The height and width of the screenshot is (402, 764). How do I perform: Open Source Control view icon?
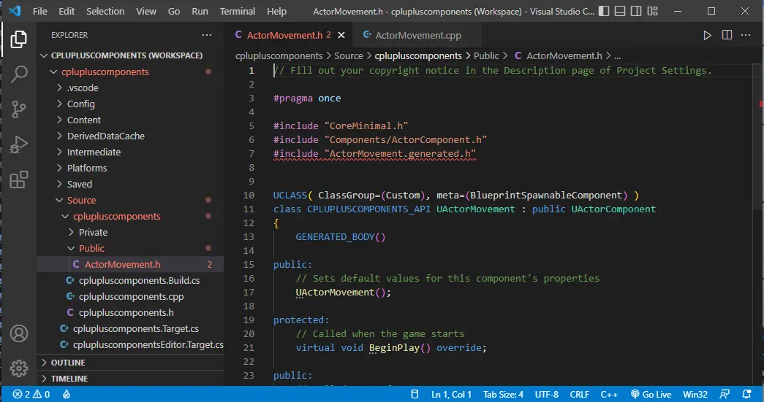(x=18, y=109)
